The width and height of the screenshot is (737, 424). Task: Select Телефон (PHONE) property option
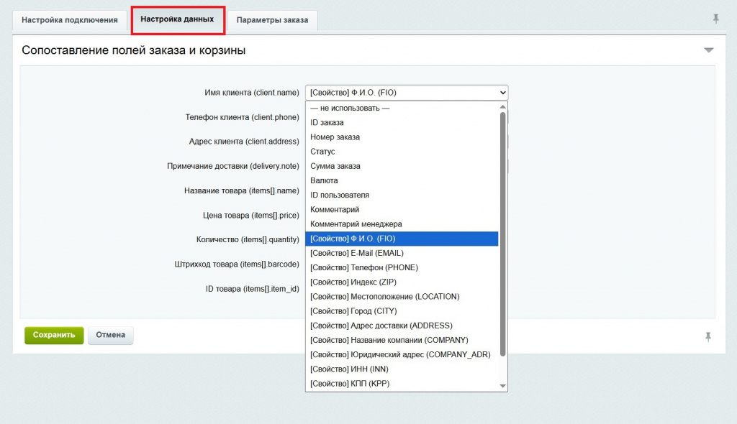click(x=363, y=267)
